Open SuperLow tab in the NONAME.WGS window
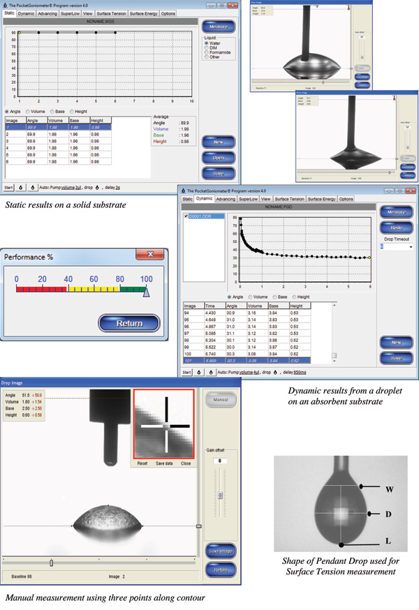This screenshot has width=419, height=610. click(70, 14)
